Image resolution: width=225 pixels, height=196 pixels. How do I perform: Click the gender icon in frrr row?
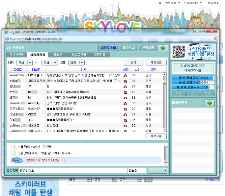[x=126, y=92]
